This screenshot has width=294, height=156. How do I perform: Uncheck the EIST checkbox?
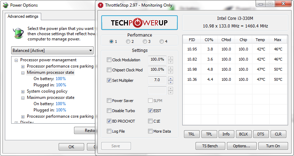150,111
